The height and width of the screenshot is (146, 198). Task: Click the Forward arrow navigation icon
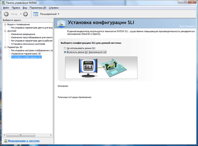(26, 14)
